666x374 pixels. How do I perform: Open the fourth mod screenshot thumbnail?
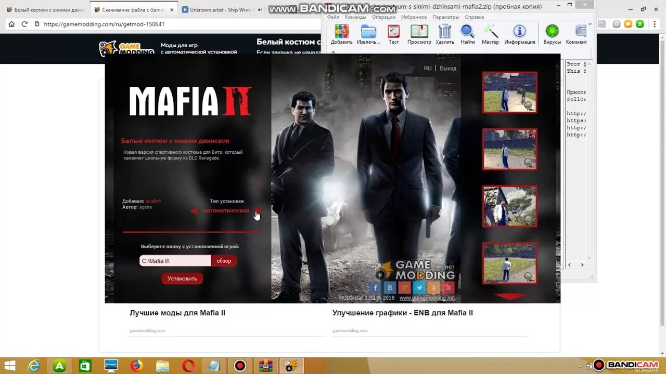click(x=509, y=263)
